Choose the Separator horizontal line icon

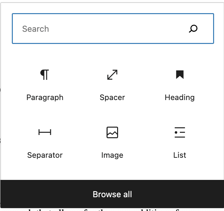[x=45, y=132]
